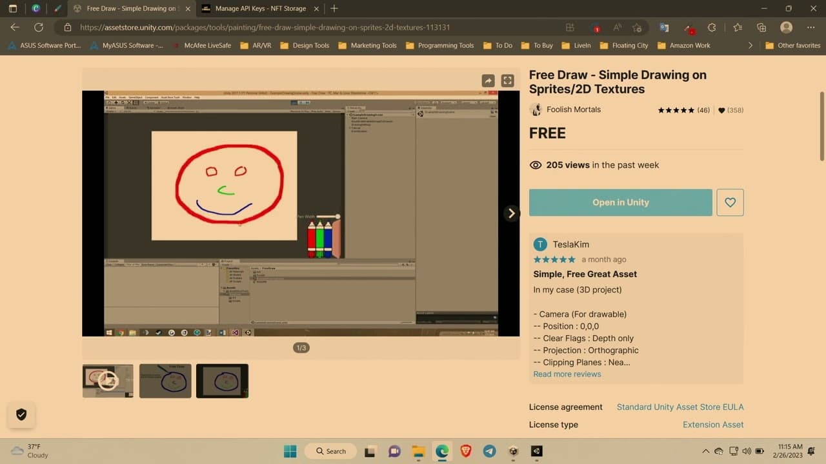
Task: Open the Extension Asset license type link
Action: point(713,424)
